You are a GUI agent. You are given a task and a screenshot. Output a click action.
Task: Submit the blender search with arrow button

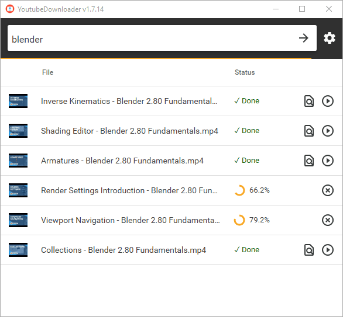304,38
